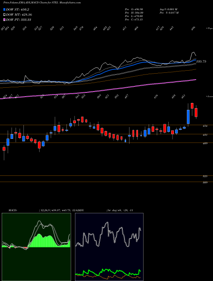Click the 135.75 value beside EMA lines

tap(201, 61)
